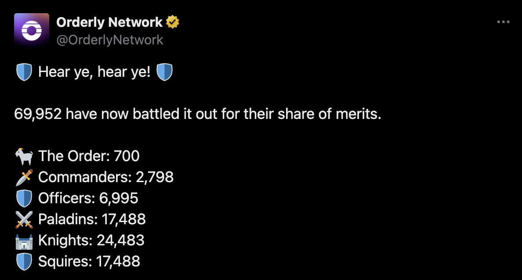522x280 pixels.
Task: Click the "Commanders: 2,798" line
Action: 106,177
